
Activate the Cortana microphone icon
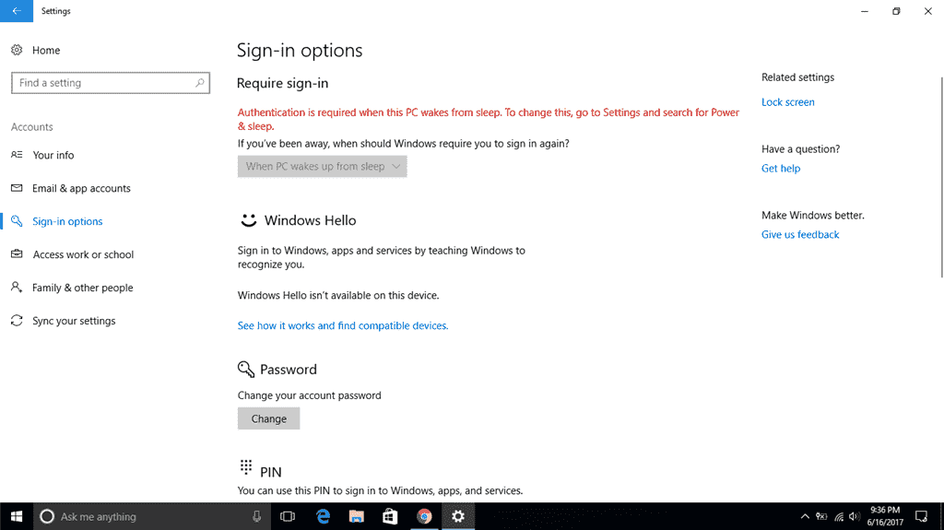click(256, 516)
